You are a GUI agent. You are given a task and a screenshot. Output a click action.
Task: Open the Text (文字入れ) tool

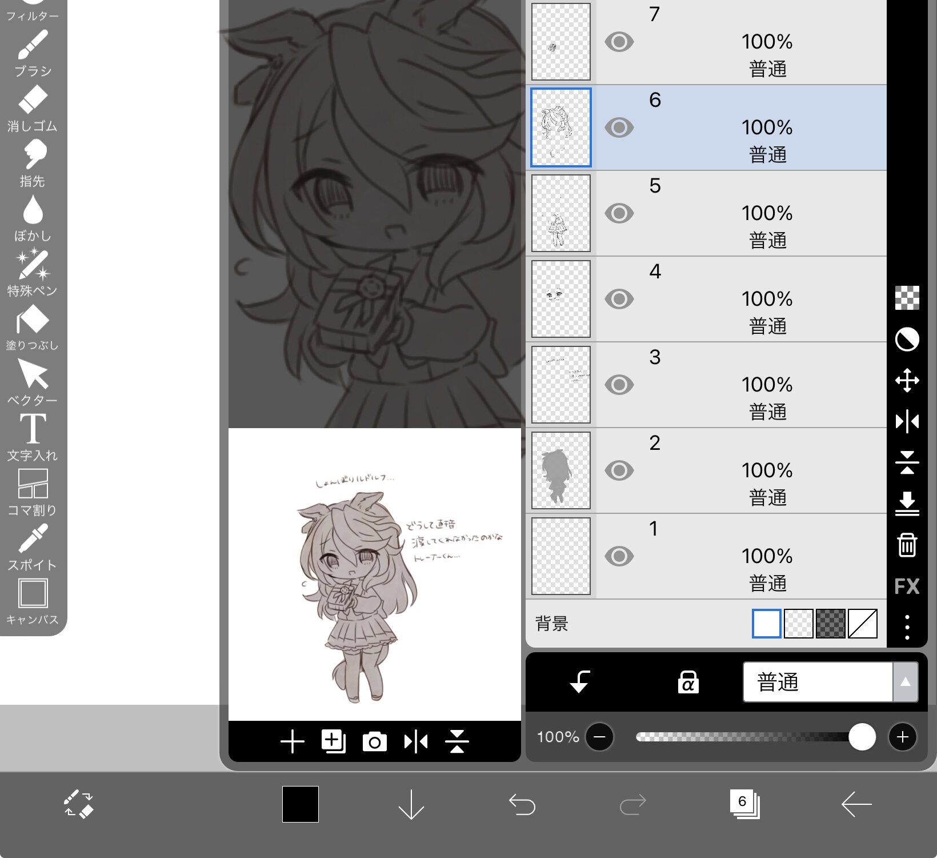[x=33, y=437]
